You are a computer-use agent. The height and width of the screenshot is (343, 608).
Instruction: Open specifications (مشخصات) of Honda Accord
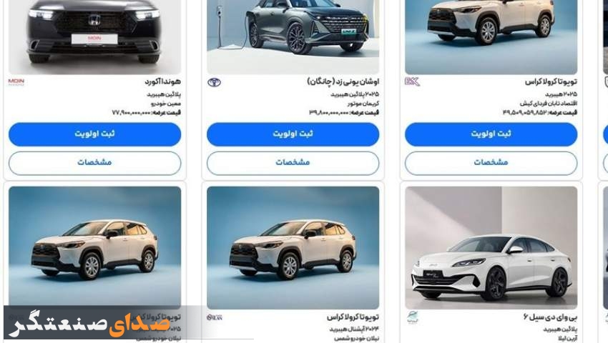(94, 163)
